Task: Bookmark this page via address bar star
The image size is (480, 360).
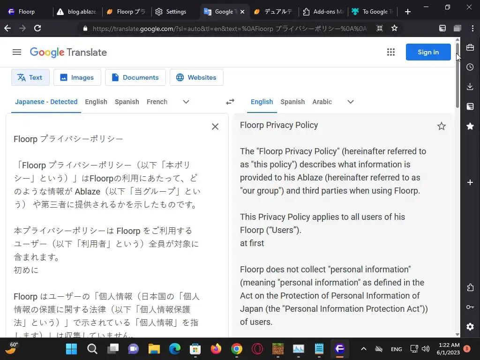Action: pos(394,28)
